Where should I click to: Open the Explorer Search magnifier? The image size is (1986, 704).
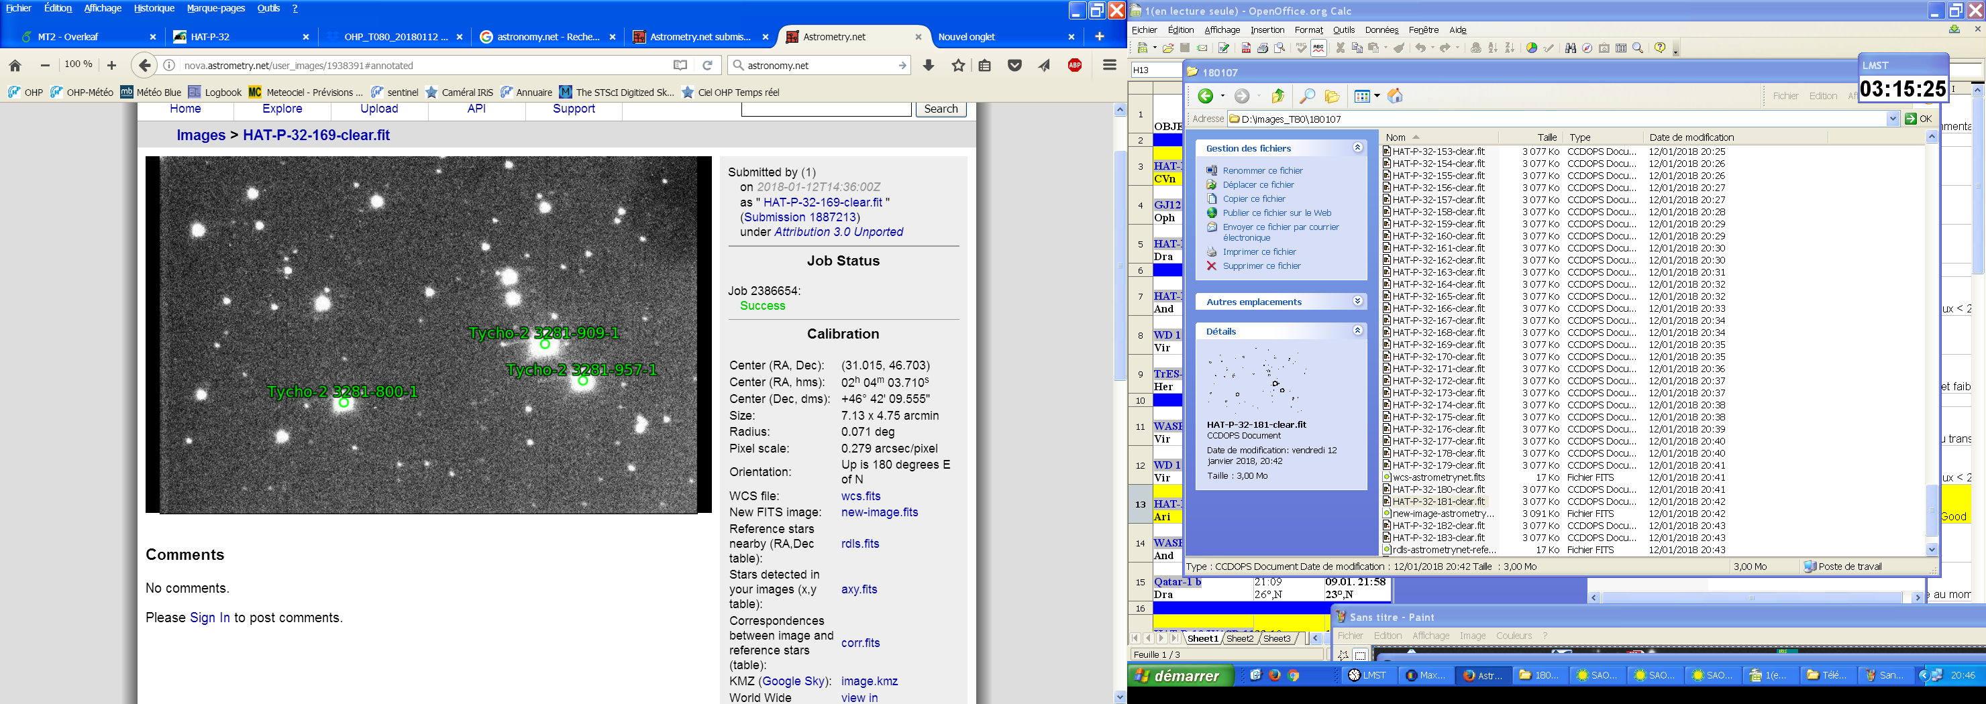point(1307,97)
